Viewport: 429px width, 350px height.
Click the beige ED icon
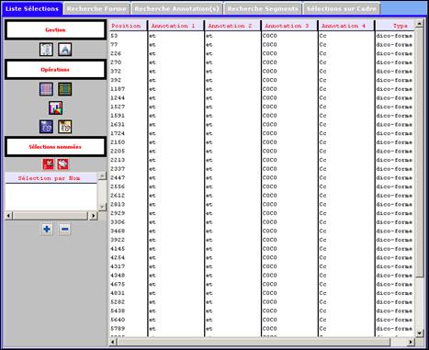pyautogui.click(x=65, y=127)
